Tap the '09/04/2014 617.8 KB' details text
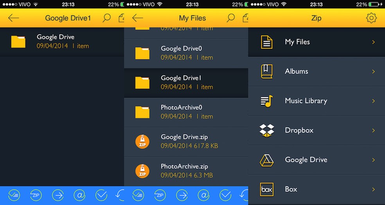385x205 pixels. [189, 146]
